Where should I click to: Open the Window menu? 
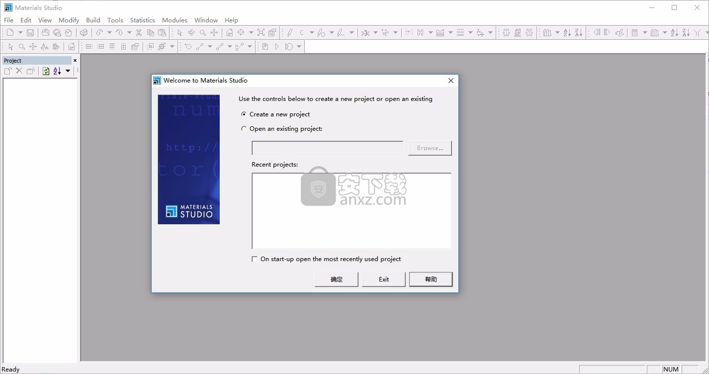pos(206,20)
